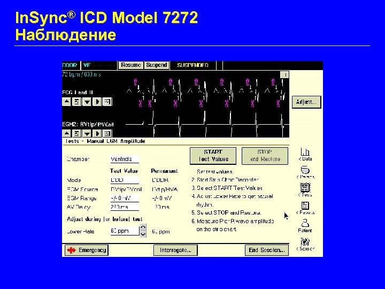Screen dimensions: 385x289
Task: Click instruction 5 Select STOP and Restore
Action: click(226, 212)
